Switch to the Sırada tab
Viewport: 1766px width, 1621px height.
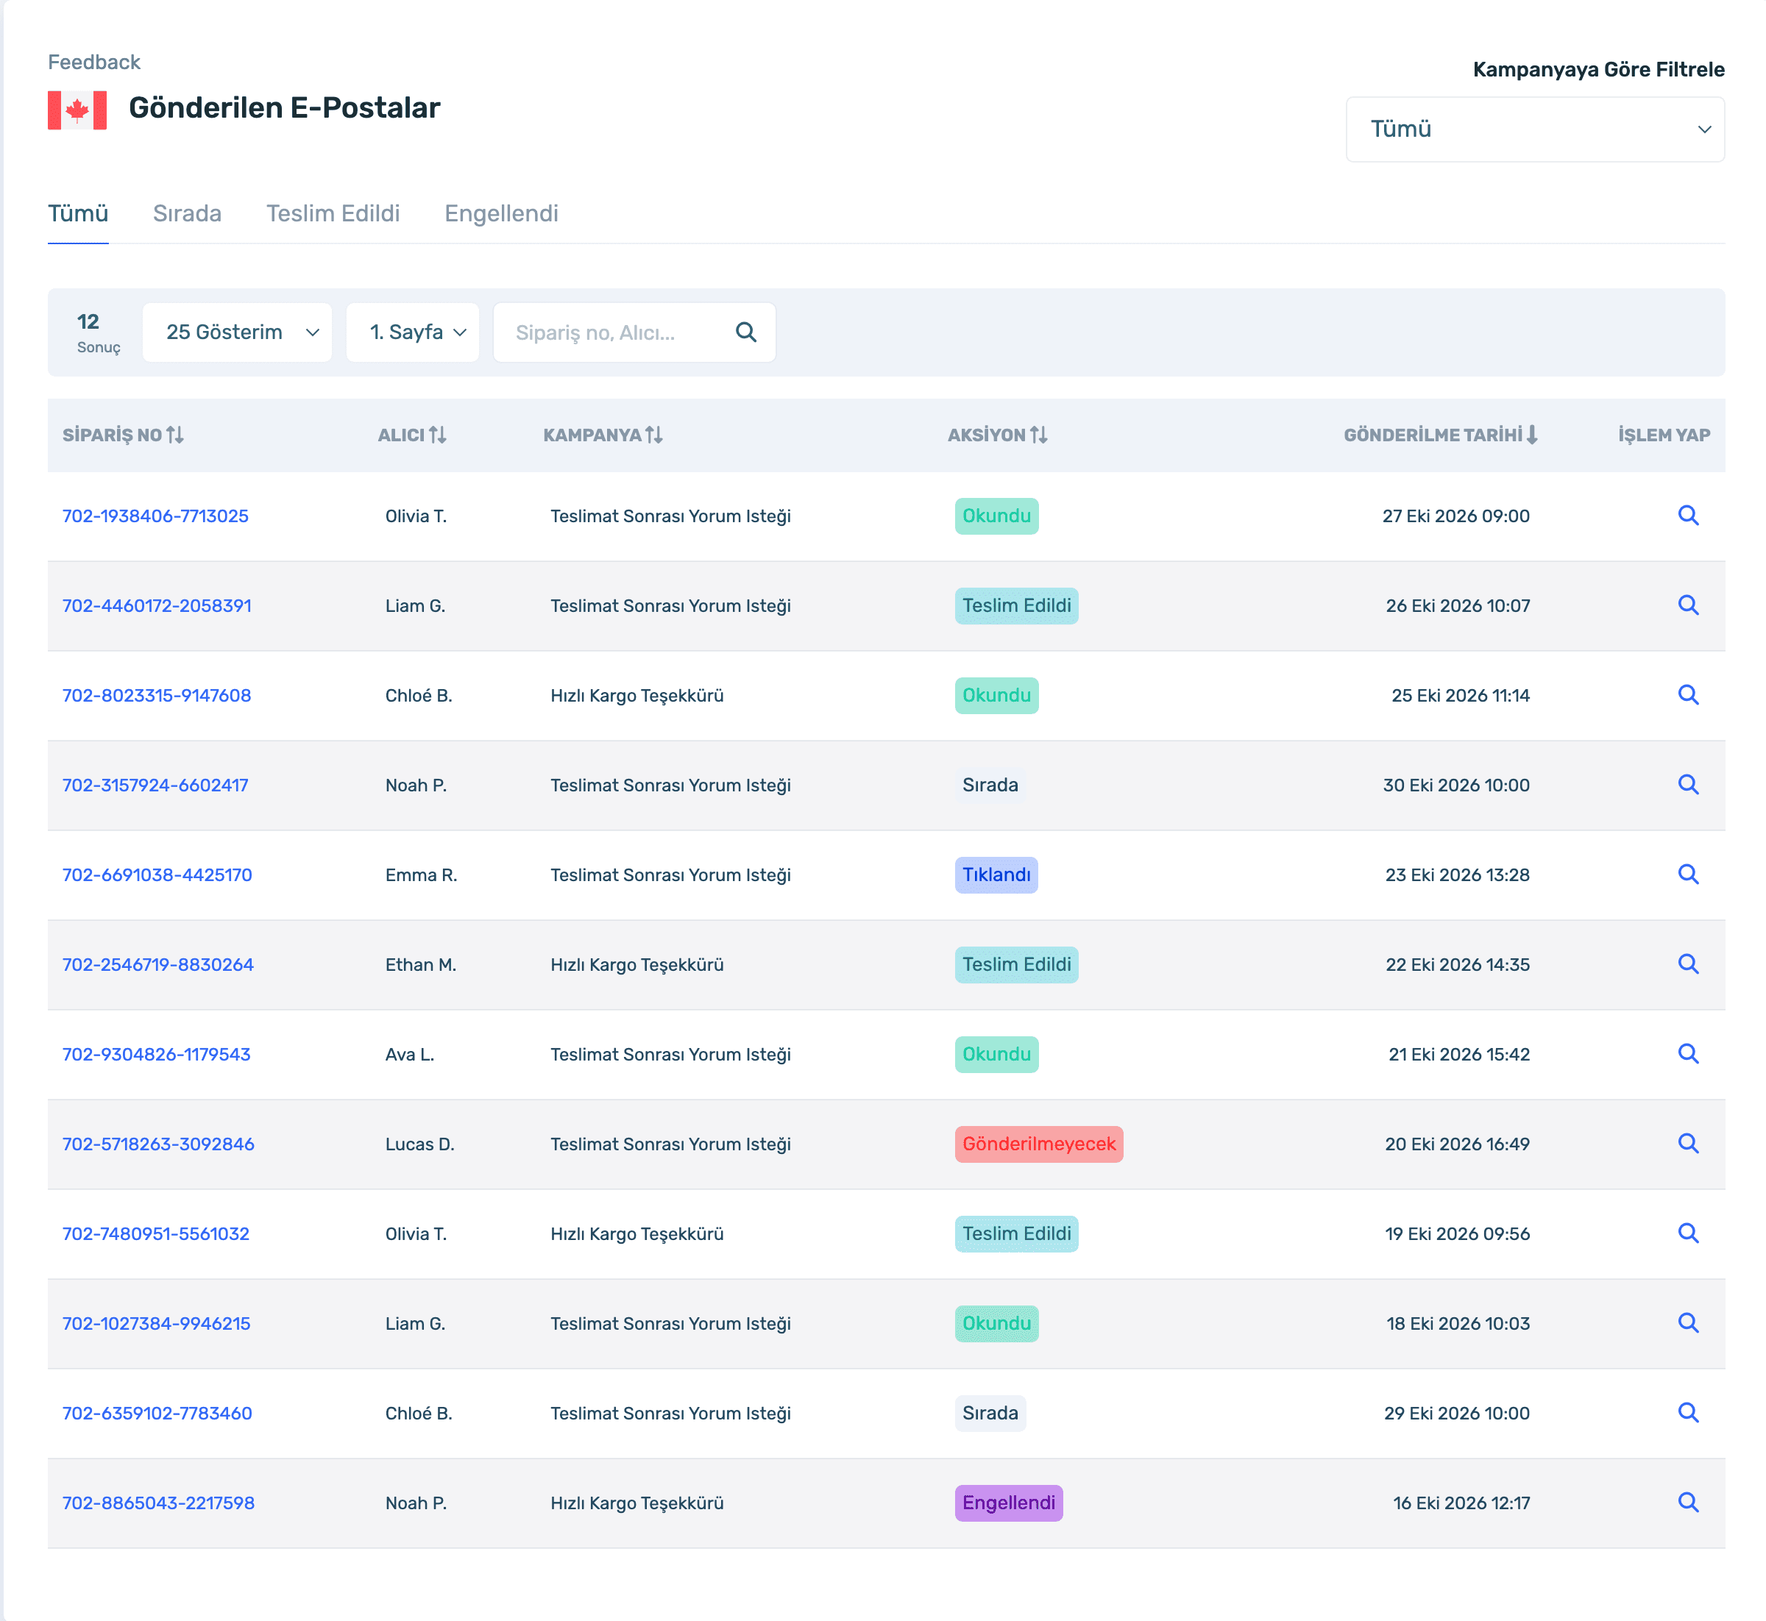[x=187, y=213]
